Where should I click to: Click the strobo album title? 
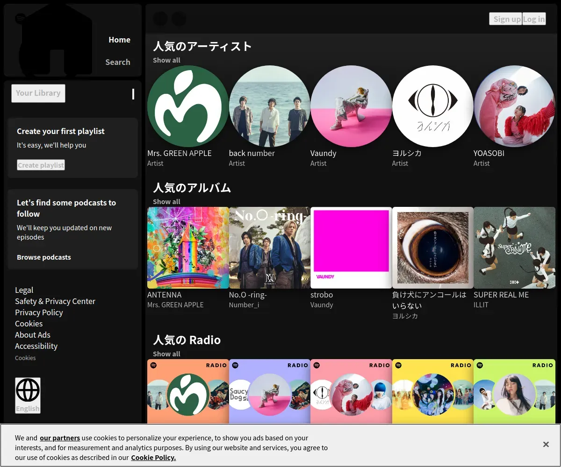pos(322,295)
